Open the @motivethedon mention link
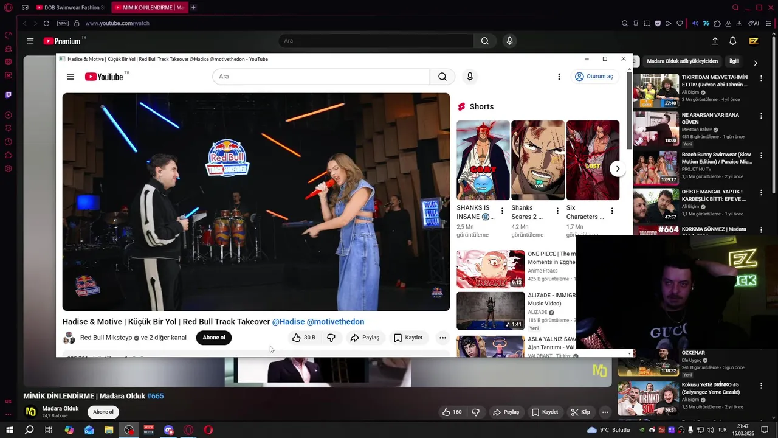 (x=336, y=322)
